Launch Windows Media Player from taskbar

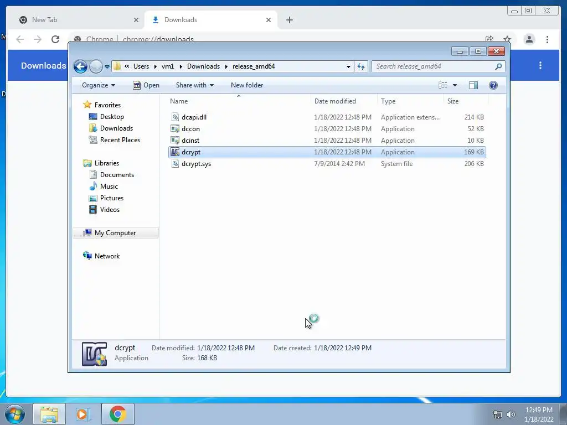[83, 414]
